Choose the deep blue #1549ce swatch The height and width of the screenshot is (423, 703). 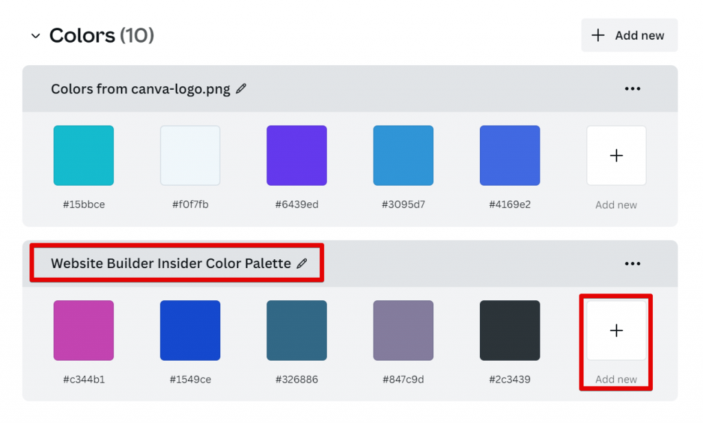[190, 330]
